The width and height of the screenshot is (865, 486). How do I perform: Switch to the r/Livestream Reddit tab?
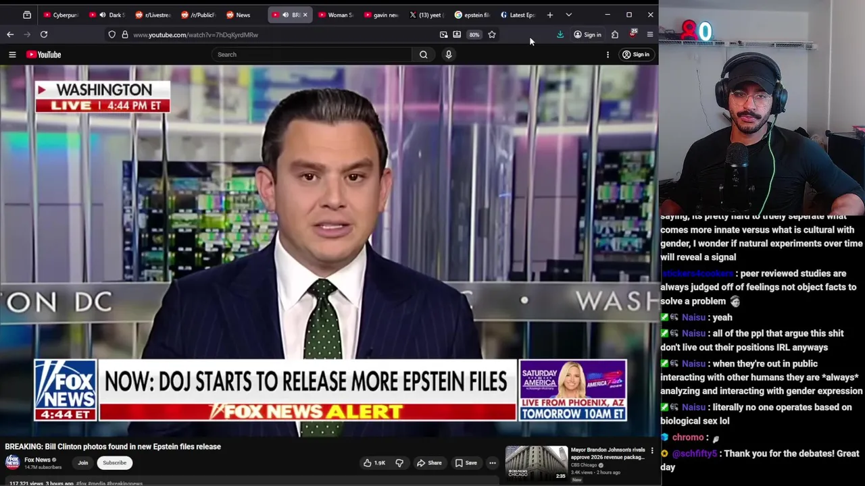[x=153, y=15]
